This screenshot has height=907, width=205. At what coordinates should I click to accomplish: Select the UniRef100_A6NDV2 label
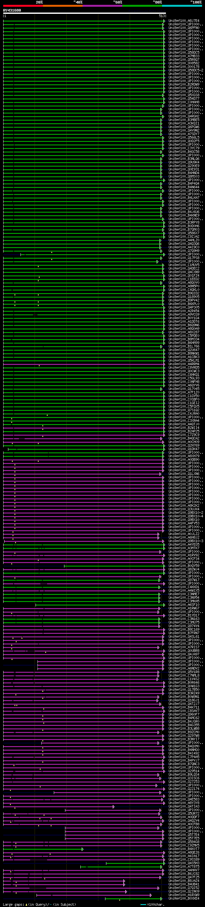coord(184,668)
